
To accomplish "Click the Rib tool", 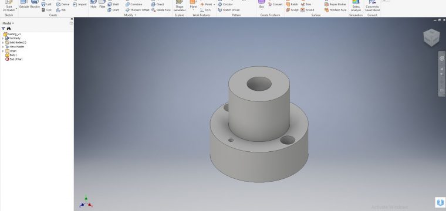I will 61,9.
